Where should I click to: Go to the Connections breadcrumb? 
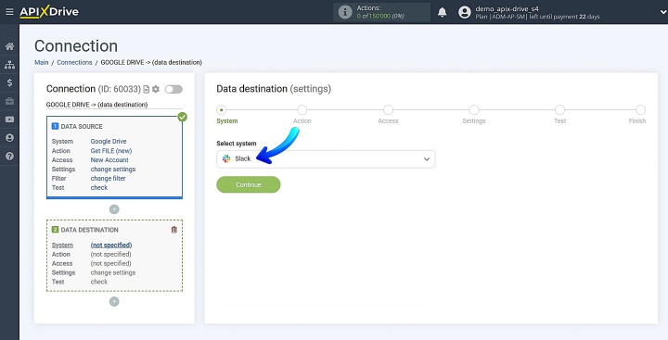tap(74, 62)
